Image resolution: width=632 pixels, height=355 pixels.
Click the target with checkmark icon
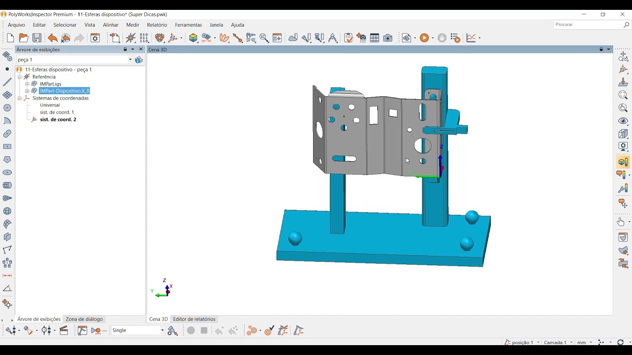(269, 330)
